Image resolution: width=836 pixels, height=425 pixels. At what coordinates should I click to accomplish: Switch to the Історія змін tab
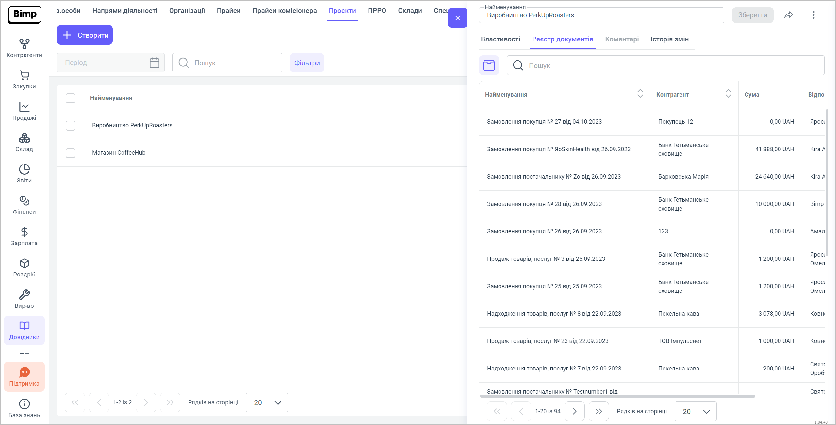[669, 39]
